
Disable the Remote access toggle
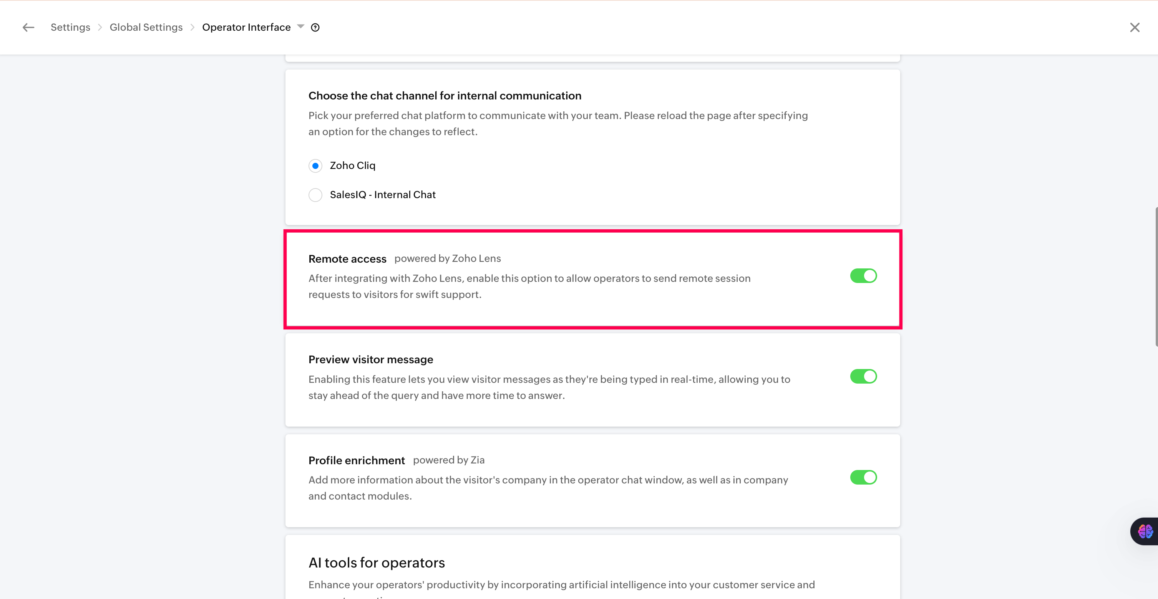[x=864, y=276]
